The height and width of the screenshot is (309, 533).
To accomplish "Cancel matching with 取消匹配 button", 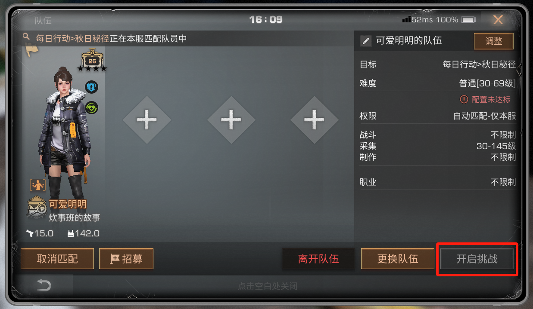I will (x=57, y=259).
